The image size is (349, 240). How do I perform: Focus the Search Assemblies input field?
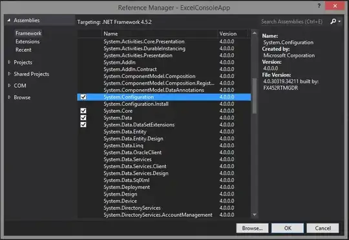coord(294,21)
